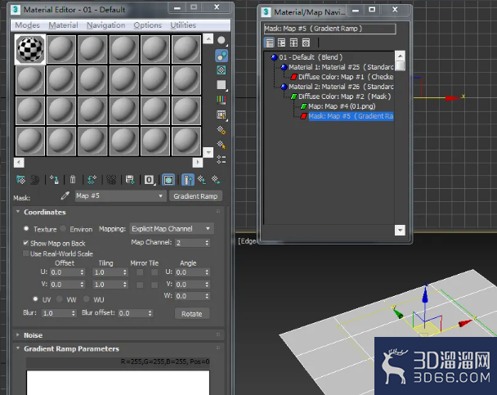Open Material/Map Navigator icon in side toolbar
Screen dimensions: 497x395
pyautogui.click(x=222, y=159)
